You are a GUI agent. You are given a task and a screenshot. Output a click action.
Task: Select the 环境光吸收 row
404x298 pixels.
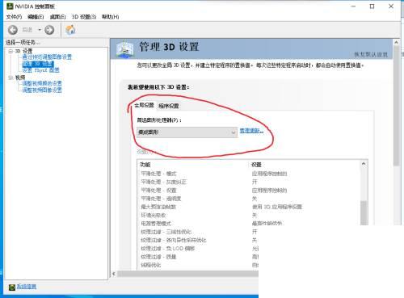249,216
